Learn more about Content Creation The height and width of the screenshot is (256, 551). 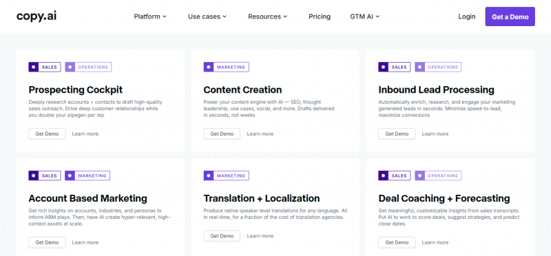pos(260,134)
